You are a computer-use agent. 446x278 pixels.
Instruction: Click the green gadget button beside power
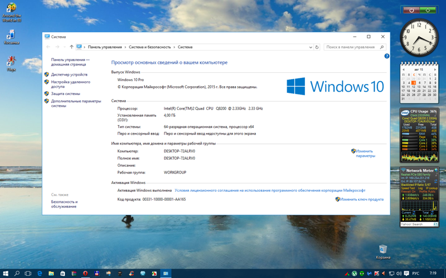[428, 10]
